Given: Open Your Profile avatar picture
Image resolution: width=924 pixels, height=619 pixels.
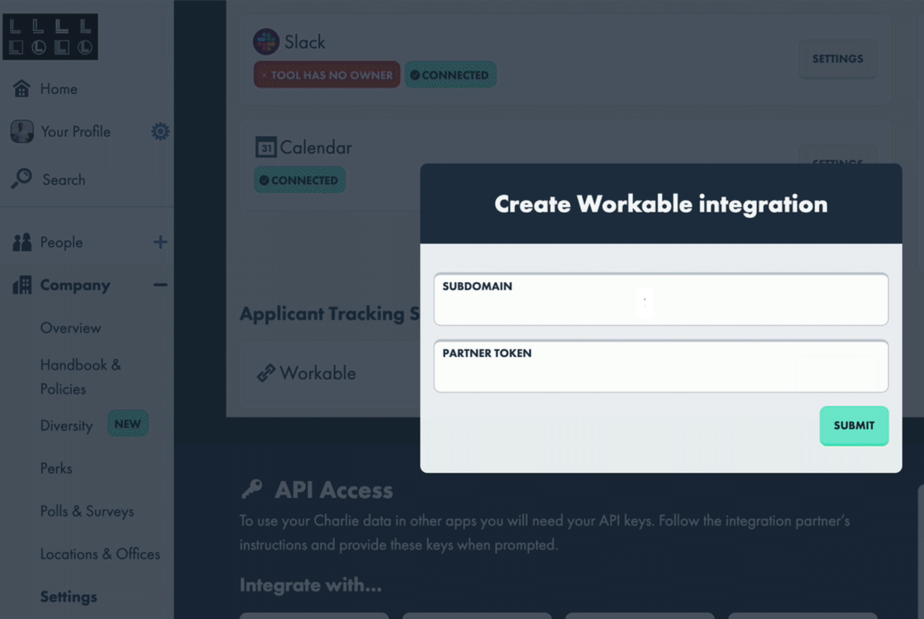Looking at the screenshot, I should [22, 132].
